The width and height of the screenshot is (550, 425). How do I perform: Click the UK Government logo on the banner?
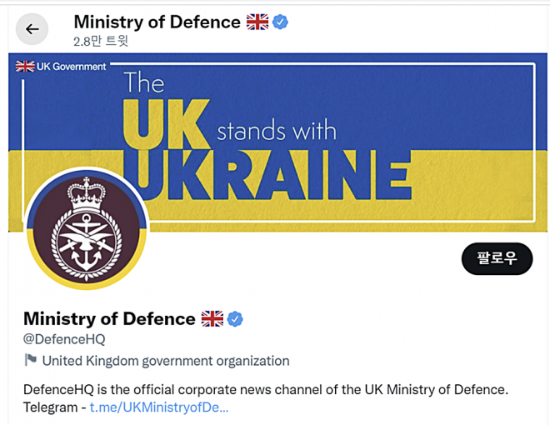click(x=62, y=66)
